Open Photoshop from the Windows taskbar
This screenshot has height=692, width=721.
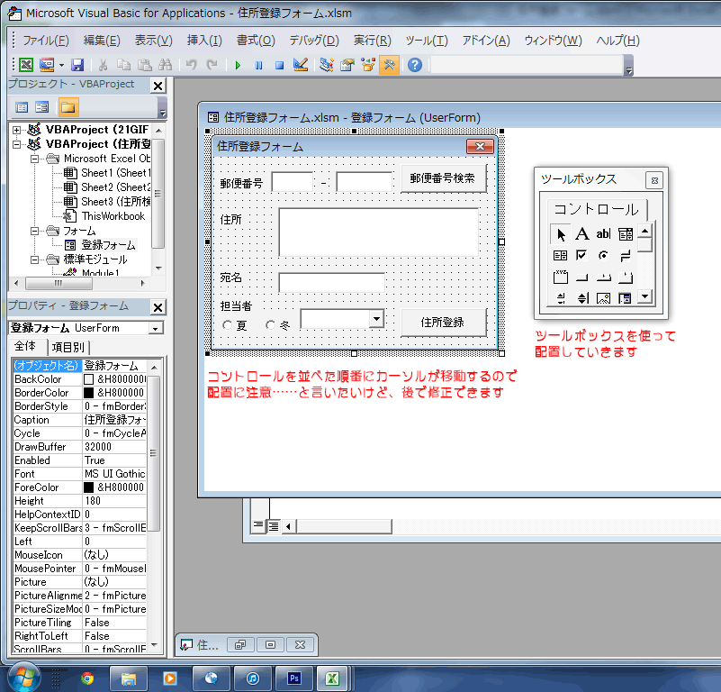(x=293, y=678)
